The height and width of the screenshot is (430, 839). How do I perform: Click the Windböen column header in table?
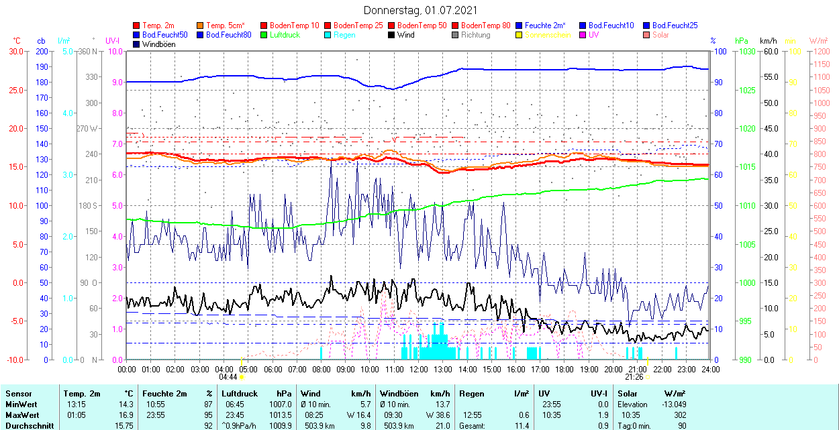(398, 394)
